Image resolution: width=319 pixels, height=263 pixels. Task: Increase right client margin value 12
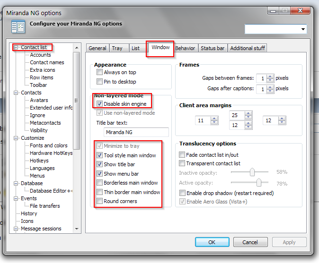point(282,119)
